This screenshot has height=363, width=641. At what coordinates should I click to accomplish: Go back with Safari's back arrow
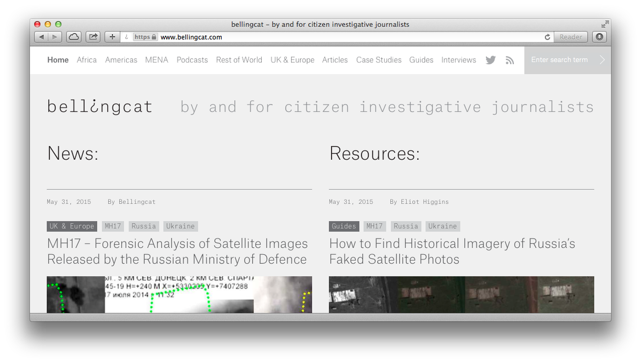(41, 37)
